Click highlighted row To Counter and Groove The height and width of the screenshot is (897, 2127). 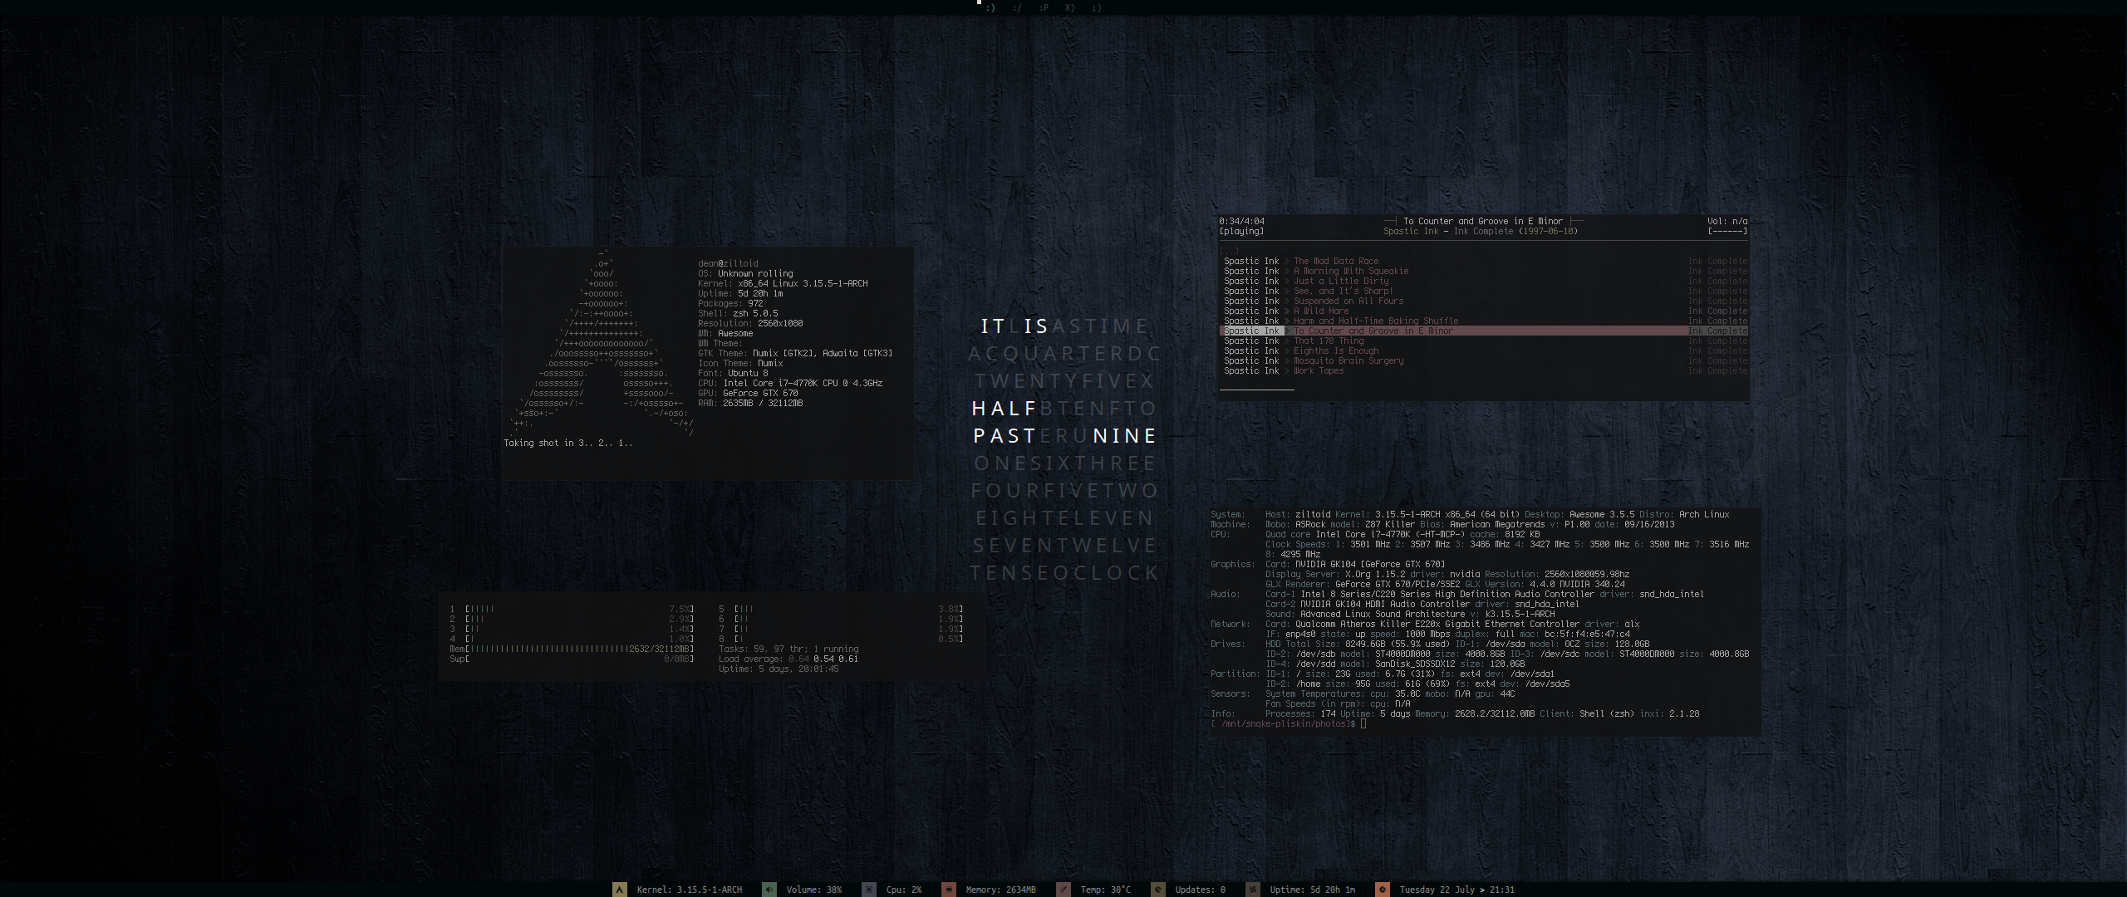tap(1484, 331)
